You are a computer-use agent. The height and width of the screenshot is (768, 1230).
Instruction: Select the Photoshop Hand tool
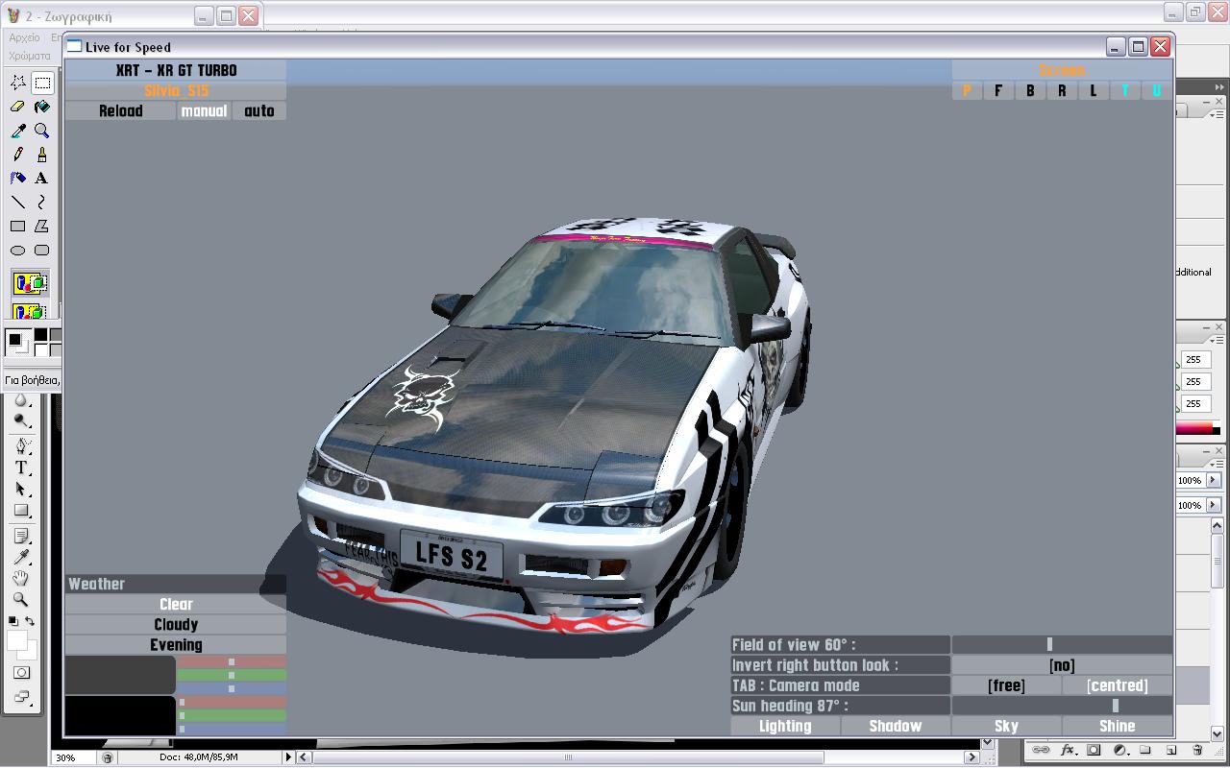21,579
